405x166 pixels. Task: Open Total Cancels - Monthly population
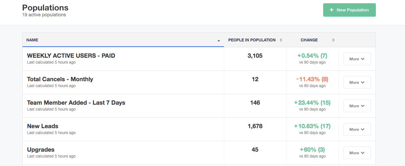60,79
